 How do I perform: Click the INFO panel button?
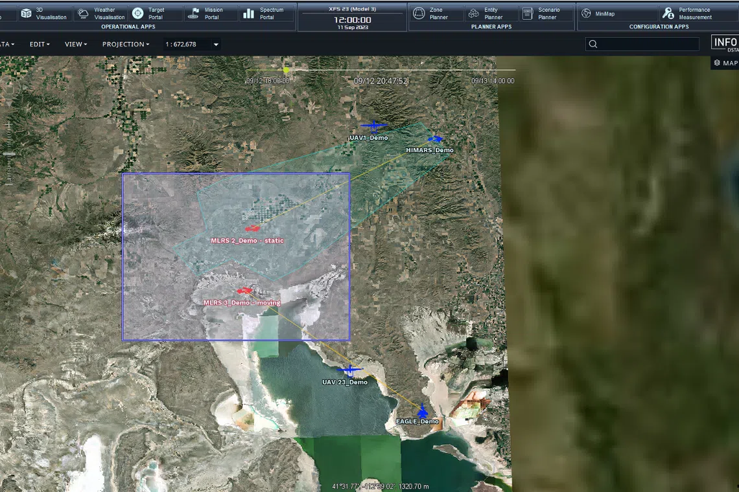[x=725, y=43]
